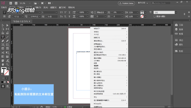This screenshot has width=191, height=108.
Task: Select the Gradient Swatch tool
Action: [3, 56]
